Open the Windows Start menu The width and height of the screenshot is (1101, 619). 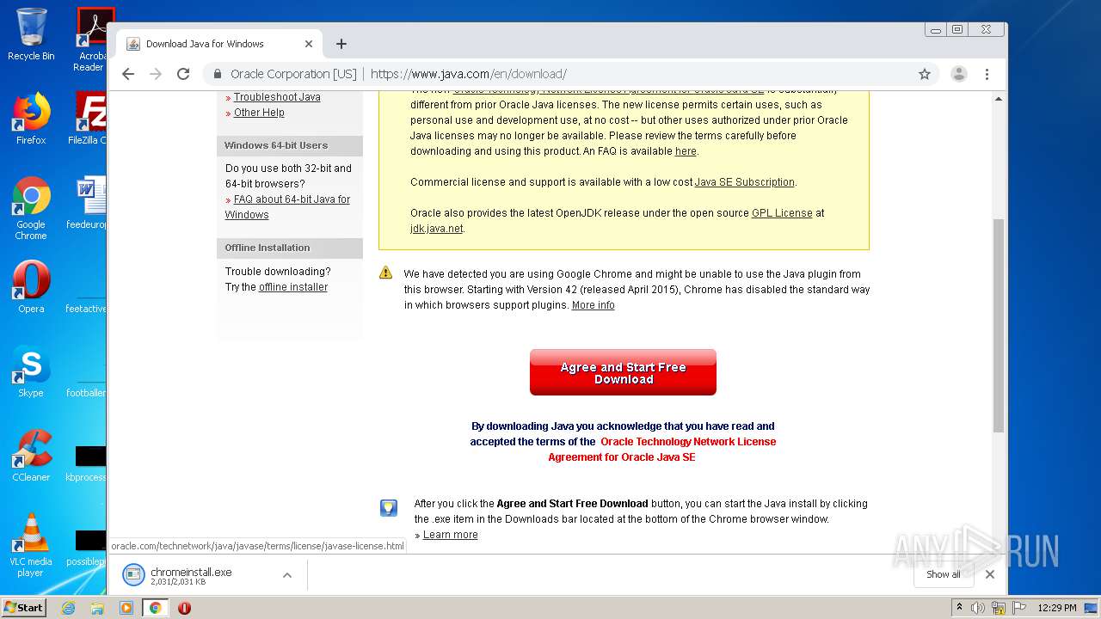pyautogui.click(x=24, y=608)
